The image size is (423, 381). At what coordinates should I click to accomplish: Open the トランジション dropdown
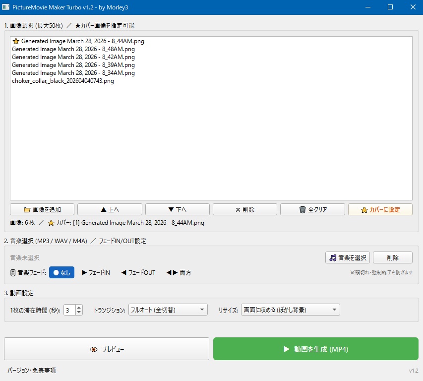166,309
